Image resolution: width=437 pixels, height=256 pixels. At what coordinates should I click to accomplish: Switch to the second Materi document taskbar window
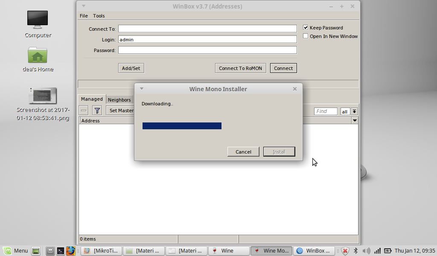(186, 251)
